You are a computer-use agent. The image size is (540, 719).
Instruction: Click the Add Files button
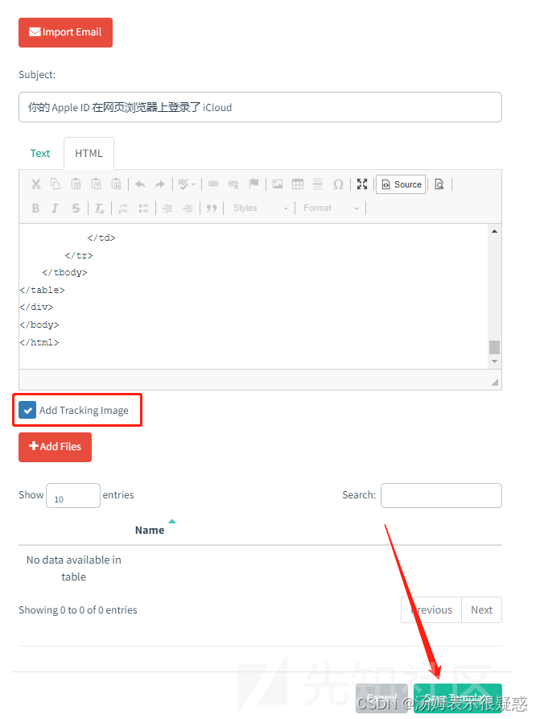pos(56,447)
